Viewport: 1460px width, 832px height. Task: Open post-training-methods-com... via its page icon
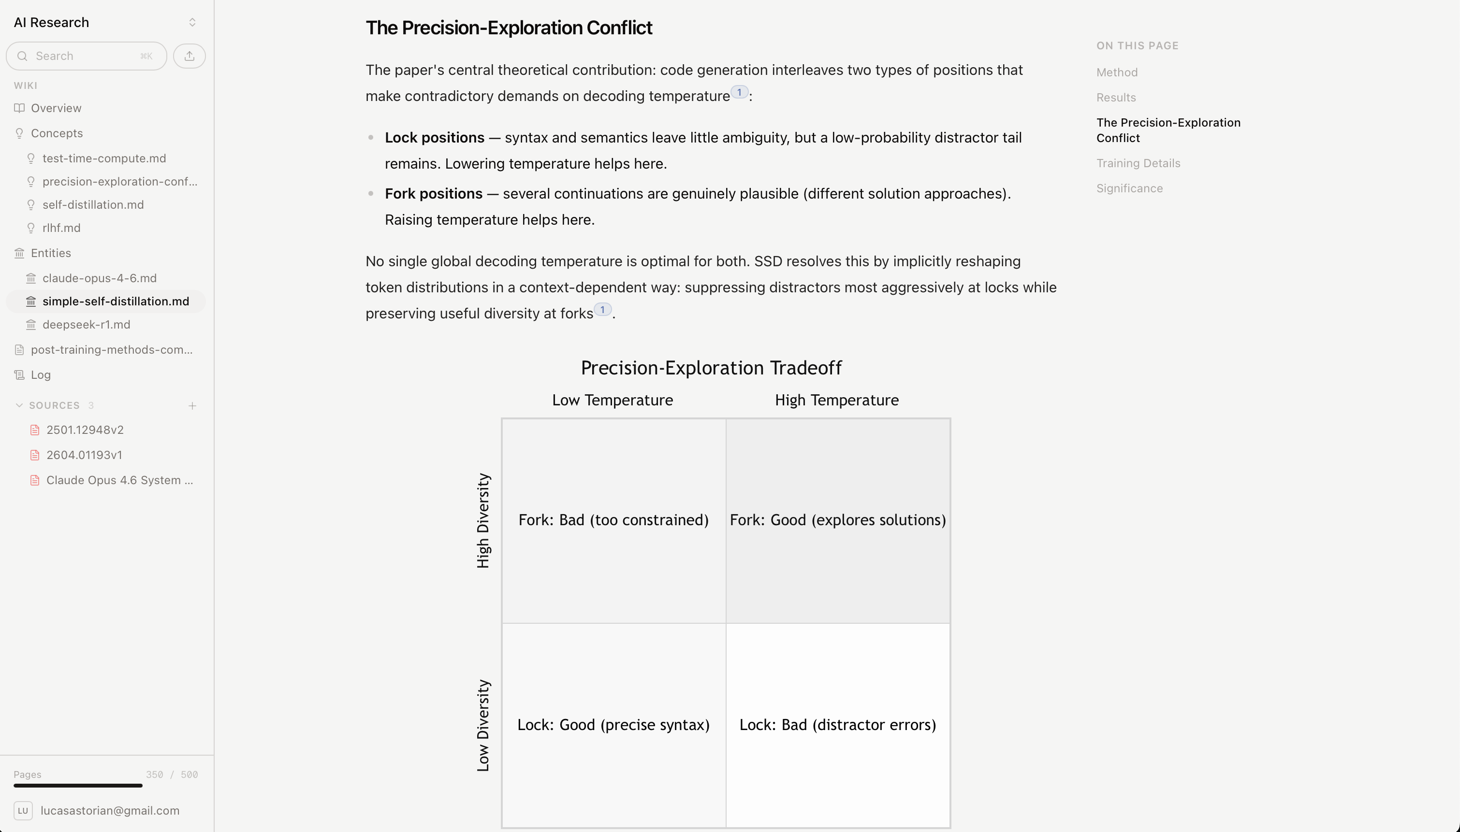click(x=19, y=349)
